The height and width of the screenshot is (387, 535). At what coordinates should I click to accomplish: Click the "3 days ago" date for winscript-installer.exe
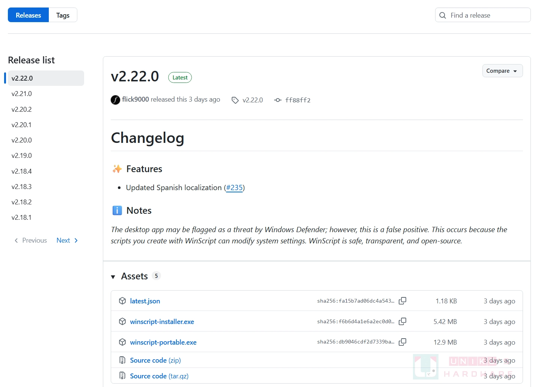pyautogui.click(x=499, y=321)
